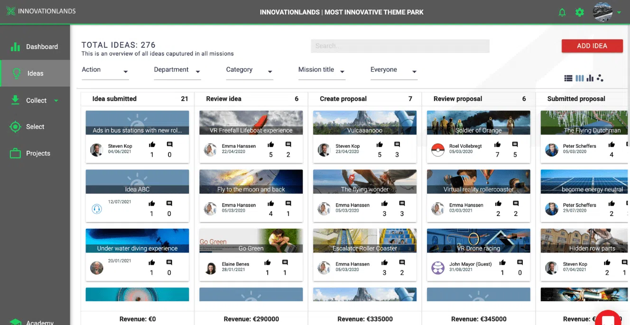This screenshot has height=325, width=630.
Task: Select Ideas in the sidebar
Action: pos(35,73)
